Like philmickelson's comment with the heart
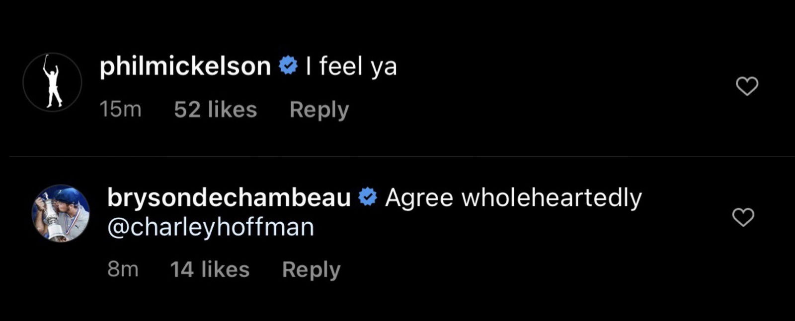Screen dimensions: 795x321 [746, 86]
